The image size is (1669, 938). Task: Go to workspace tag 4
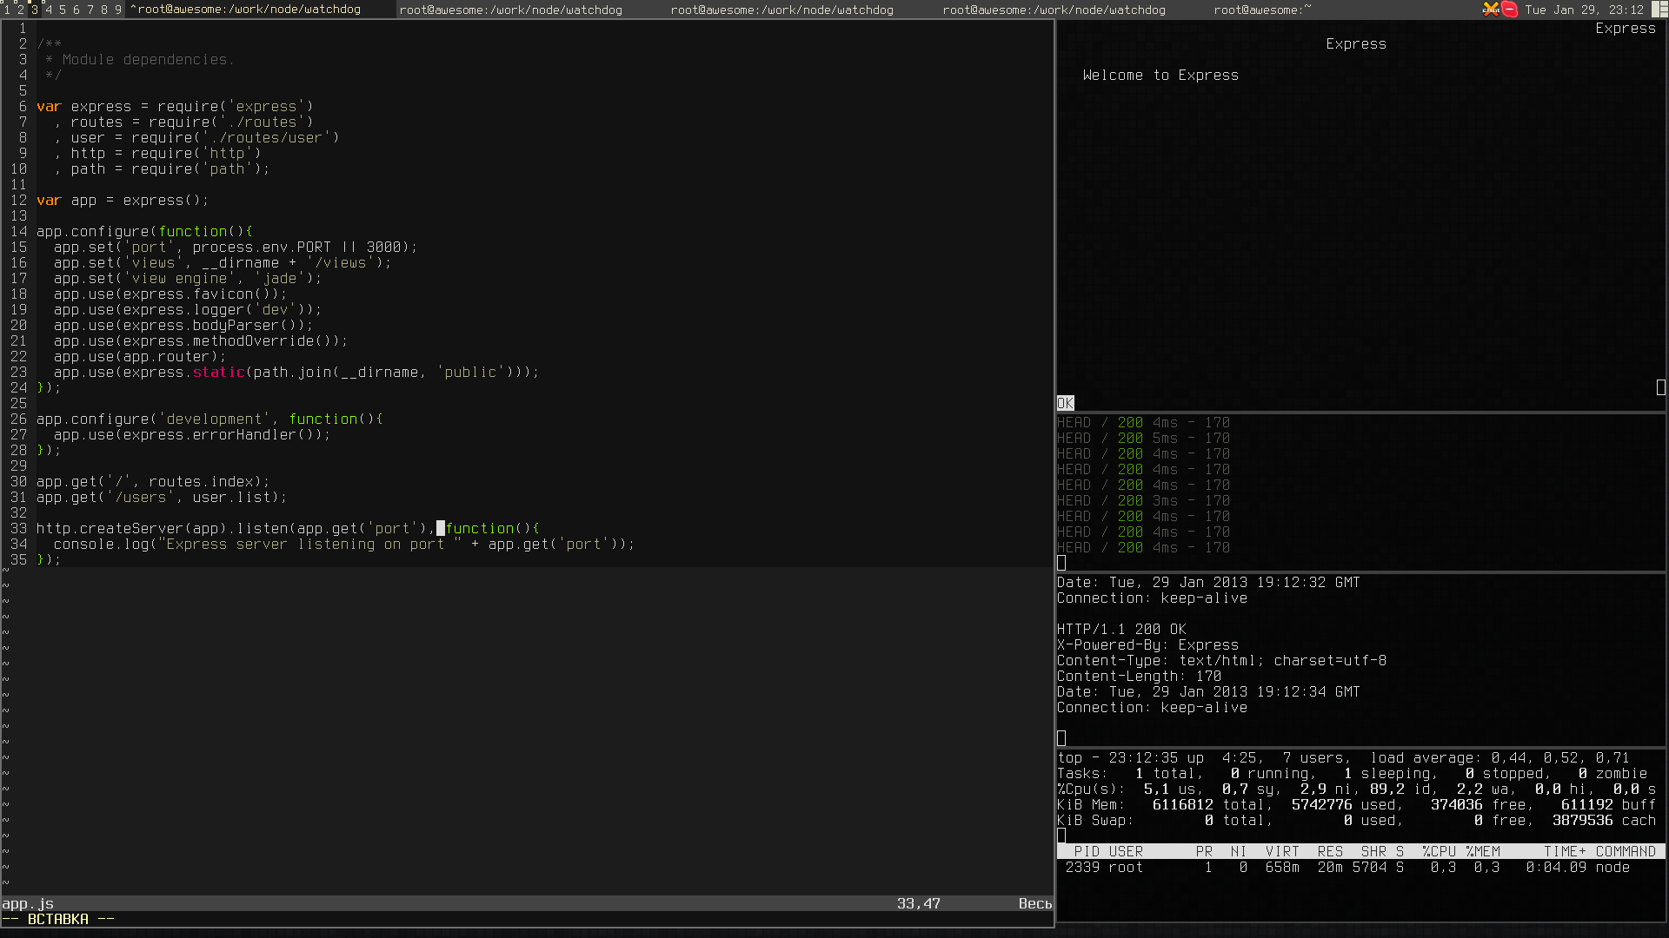[49, 10]
